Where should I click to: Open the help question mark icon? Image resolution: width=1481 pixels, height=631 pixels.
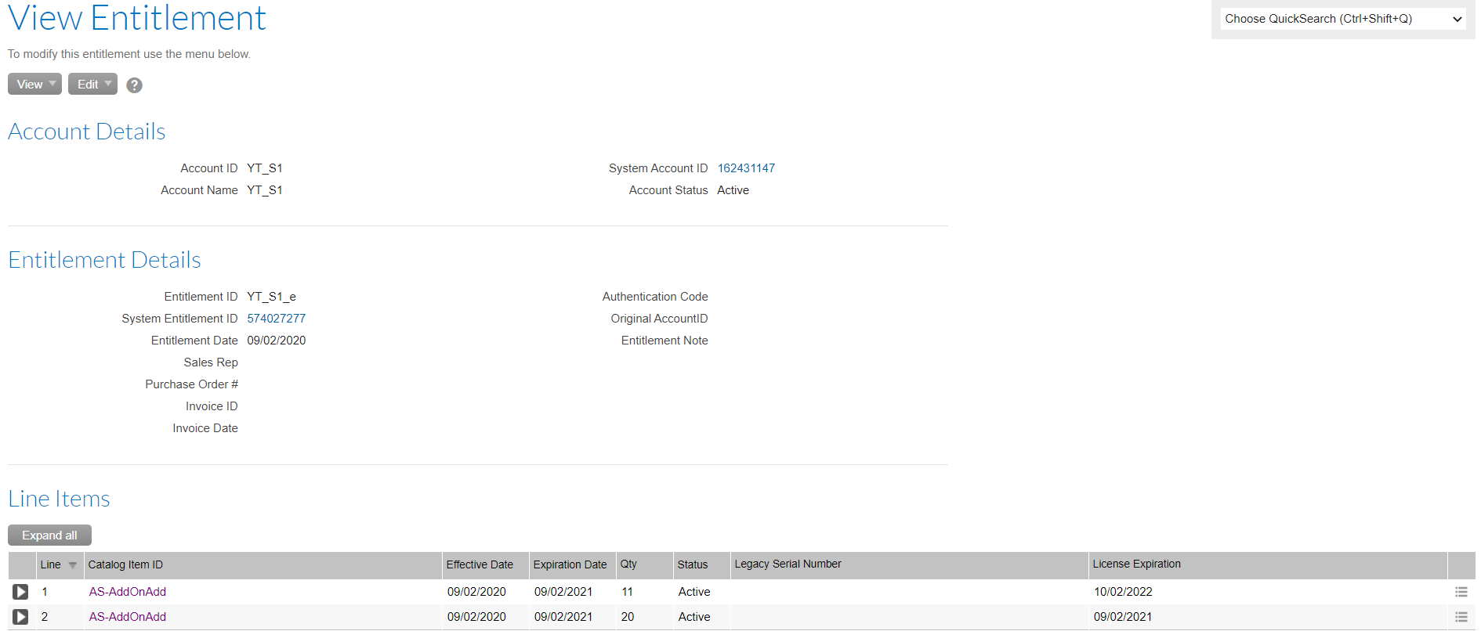pyautogui.click(x=135, y=85)
